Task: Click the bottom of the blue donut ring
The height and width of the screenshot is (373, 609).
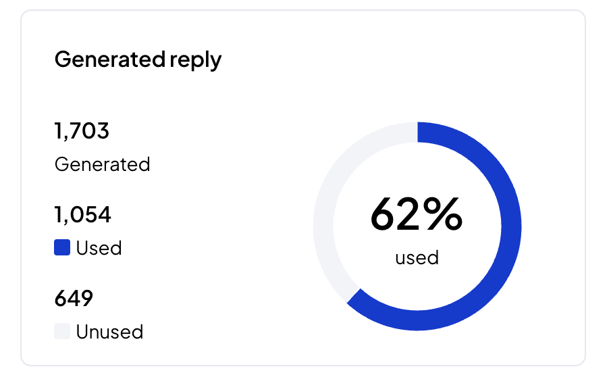Action: (417, 320)
